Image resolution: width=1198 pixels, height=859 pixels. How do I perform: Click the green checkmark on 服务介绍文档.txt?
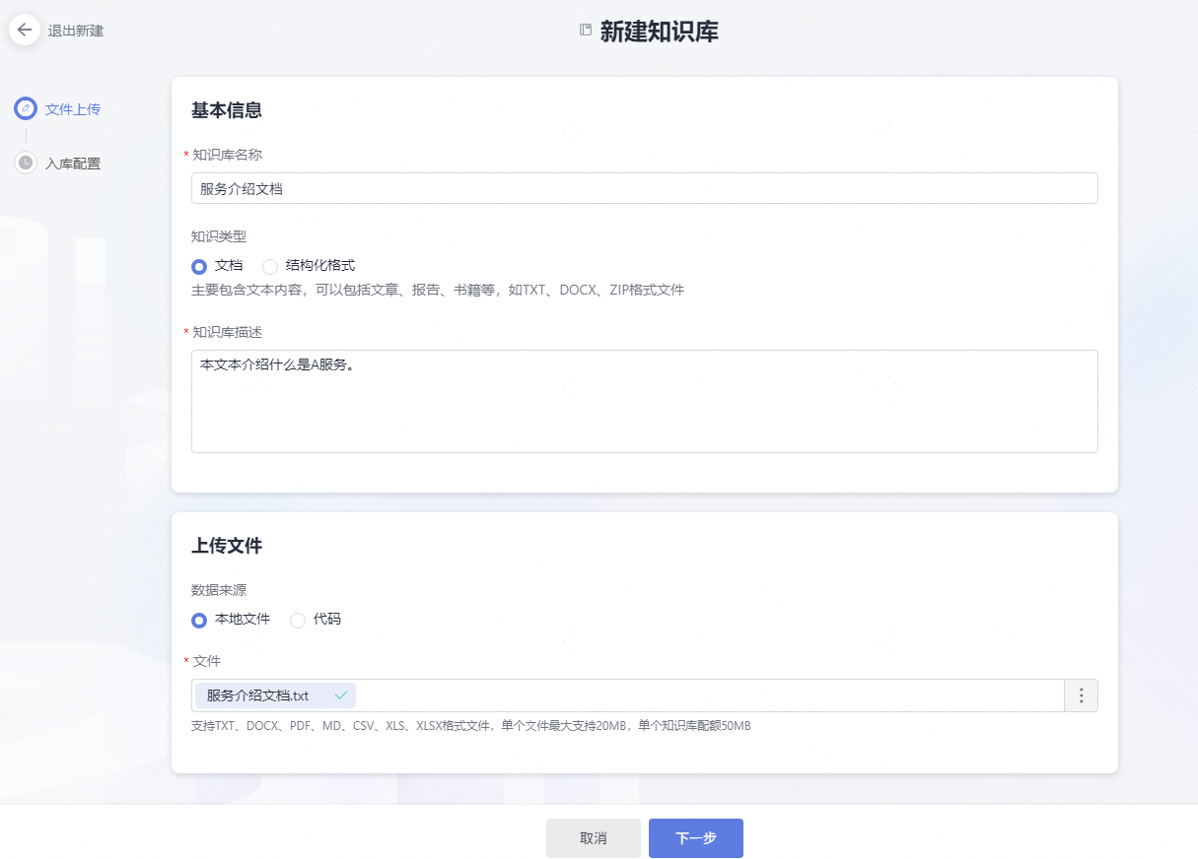(x=342, y=694)
